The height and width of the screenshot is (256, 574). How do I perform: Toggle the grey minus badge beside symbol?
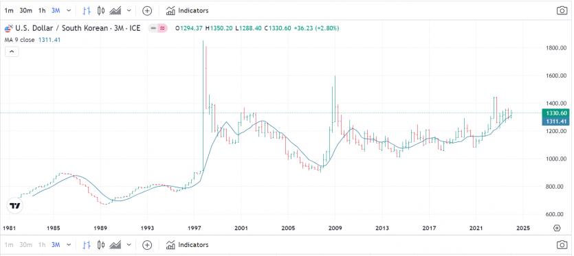pos(153,28)
